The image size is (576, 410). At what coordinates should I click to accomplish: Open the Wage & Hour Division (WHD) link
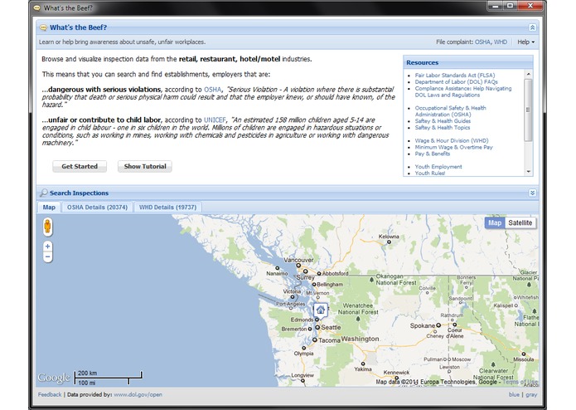[452, 140]
